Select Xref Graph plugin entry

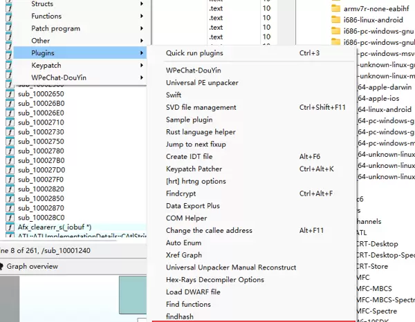click(184, 255)
